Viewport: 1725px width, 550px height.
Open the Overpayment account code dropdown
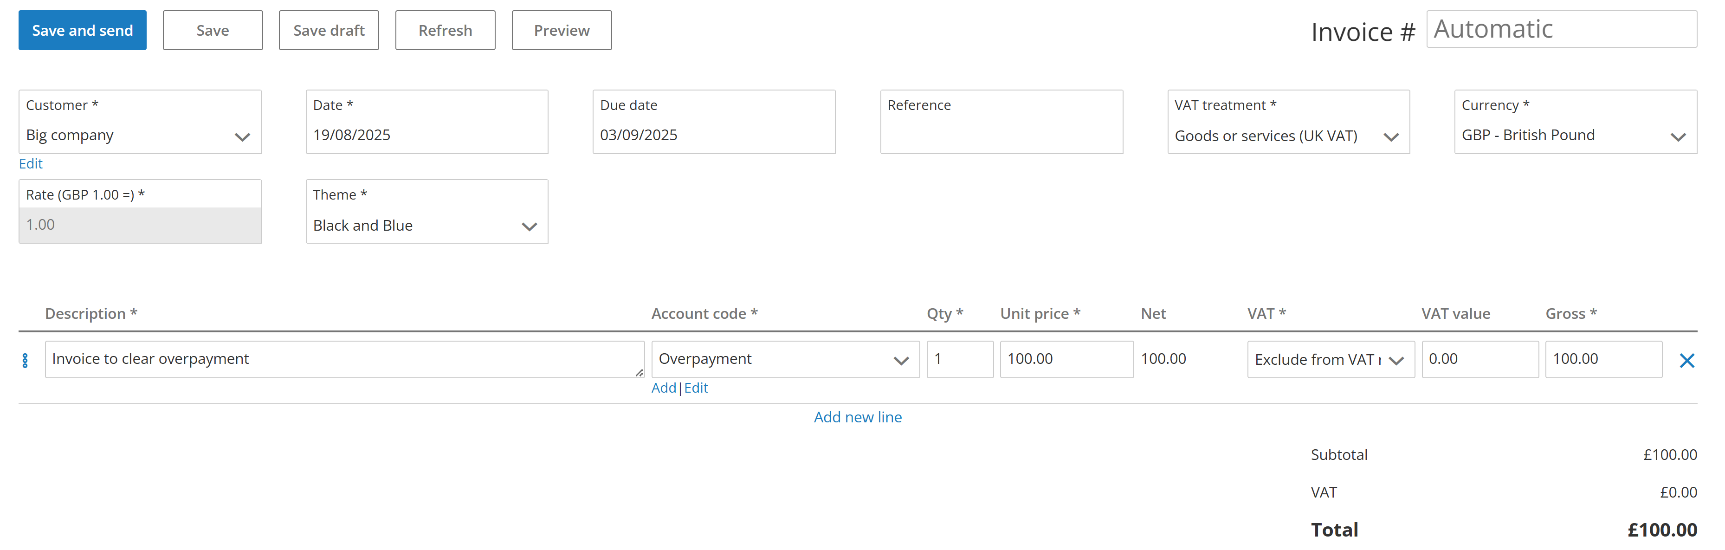click(785, 360)
